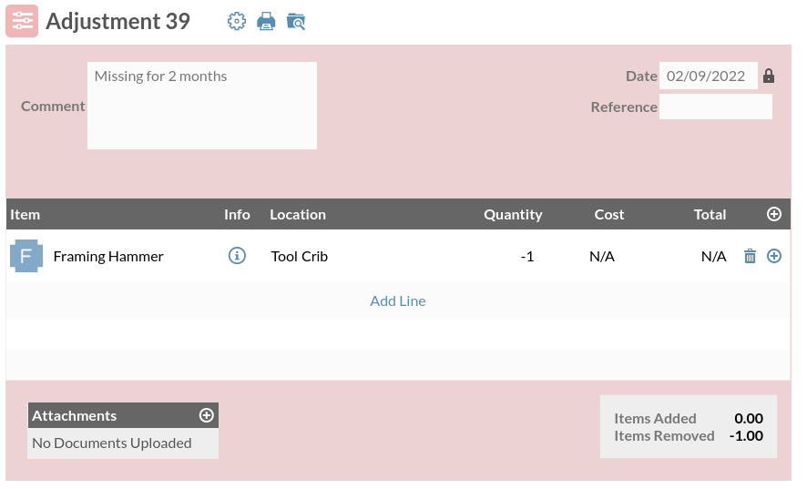The height and width of the screenshot is (489, 807).
Task: Focus the Reference input field
Action: 715,107
